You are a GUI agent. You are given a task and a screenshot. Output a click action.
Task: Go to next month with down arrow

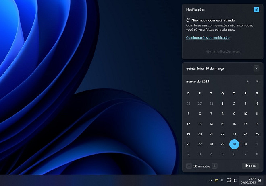(257, 82)
